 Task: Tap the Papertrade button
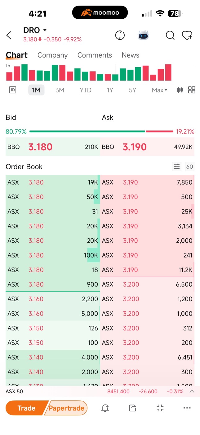coord(66,408)
